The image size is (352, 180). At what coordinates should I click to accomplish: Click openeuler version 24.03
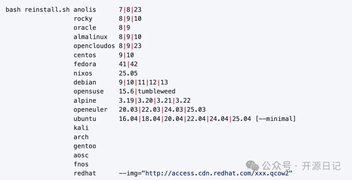[x=173, y=110]
